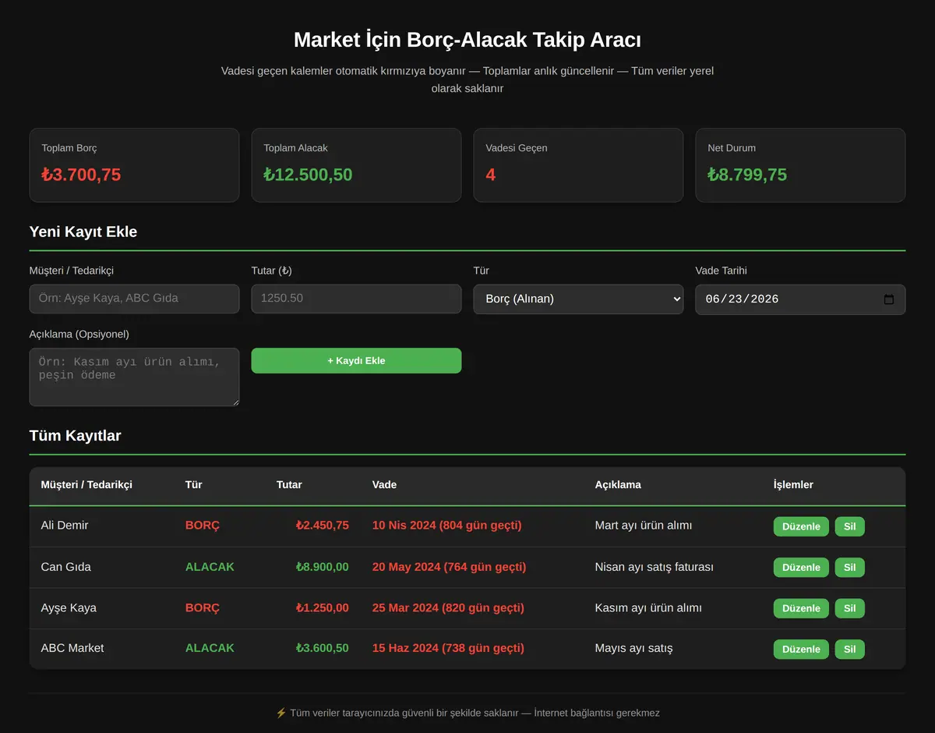Click the Açıklama (Opsiyonel) textarea
Image resolution: width=935 pixels, height=733 pixels.
click(x=134, y=377)
